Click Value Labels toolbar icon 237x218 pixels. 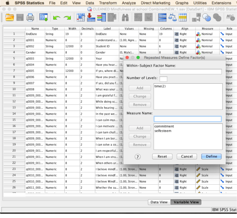[x=196, y=17]
